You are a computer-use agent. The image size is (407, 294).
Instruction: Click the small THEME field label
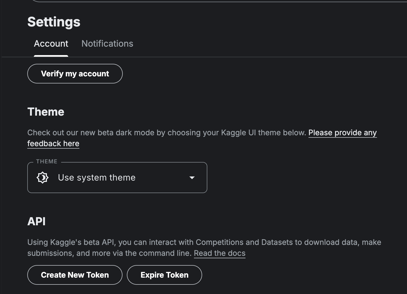pos(47,161)
